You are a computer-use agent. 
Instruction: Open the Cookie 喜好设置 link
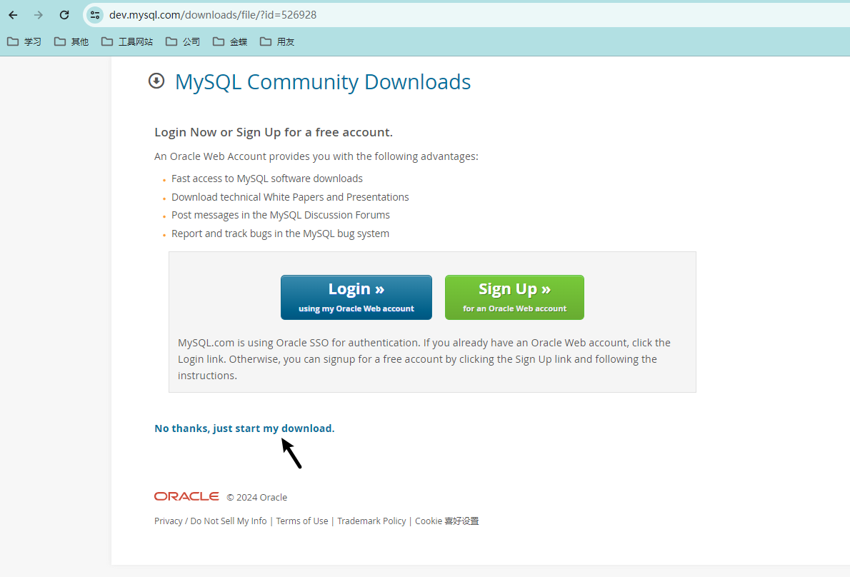coord(446,521)
